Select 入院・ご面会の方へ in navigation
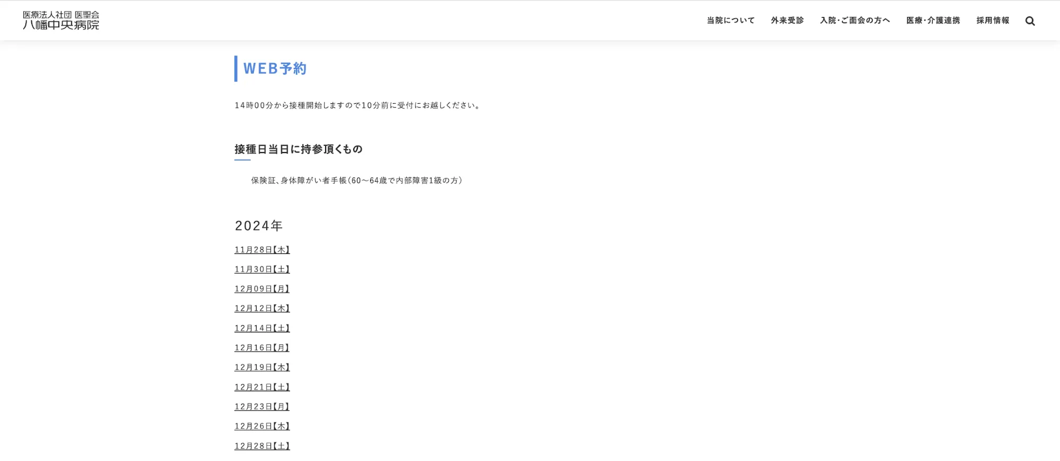Viewport: 1060px width, 461px height. click(855, 21)
